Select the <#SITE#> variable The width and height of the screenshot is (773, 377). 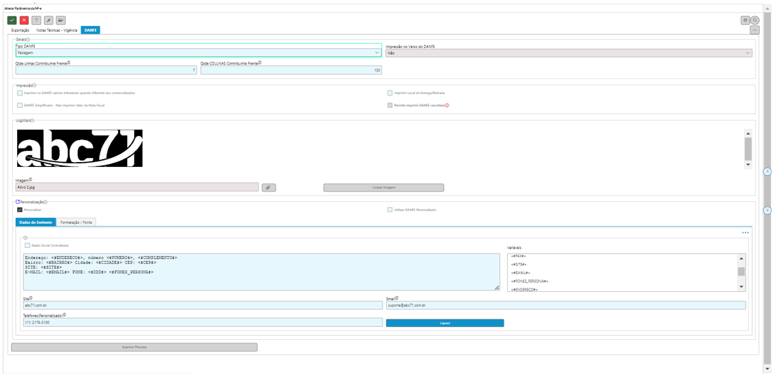coord(517,264)
